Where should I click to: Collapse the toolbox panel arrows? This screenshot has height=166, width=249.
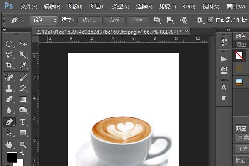click(x=5, y=30)
